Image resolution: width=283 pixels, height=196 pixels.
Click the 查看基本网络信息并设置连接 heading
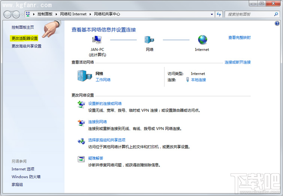pyautogui.click(x=104, y=30)
